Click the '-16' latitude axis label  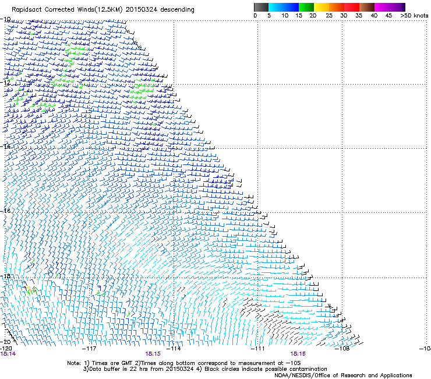(5, 211)
